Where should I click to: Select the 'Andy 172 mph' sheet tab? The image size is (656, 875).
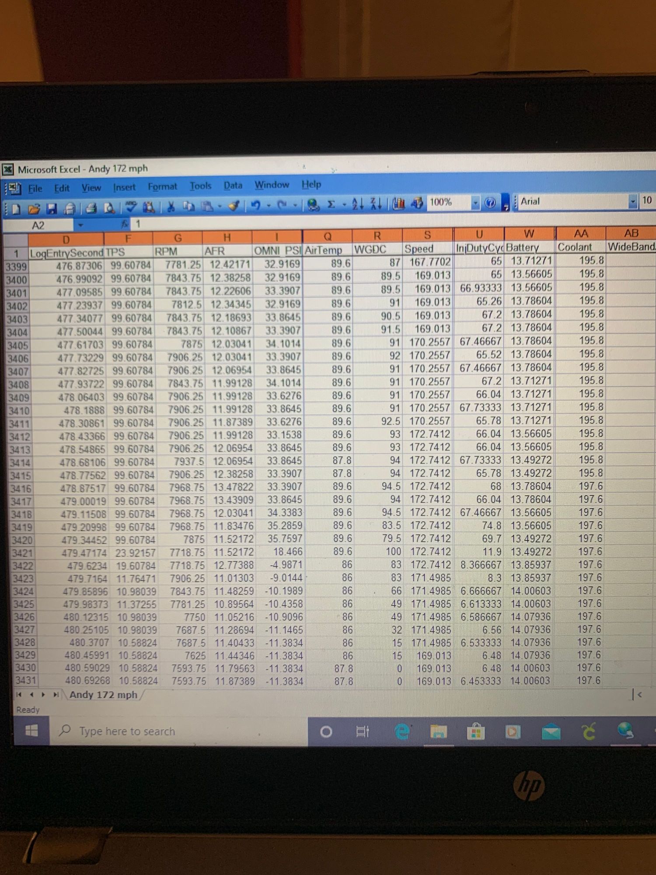[103, 695]
